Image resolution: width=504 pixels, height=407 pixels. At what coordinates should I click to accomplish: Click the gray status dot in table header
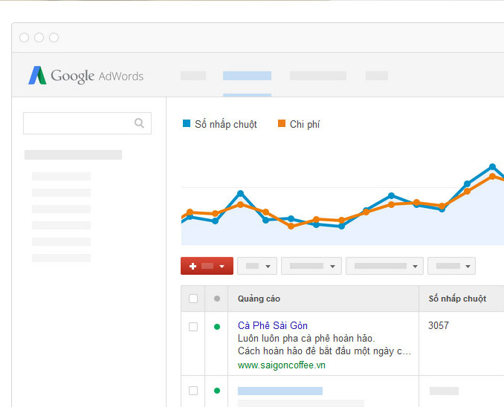point(217,299)
